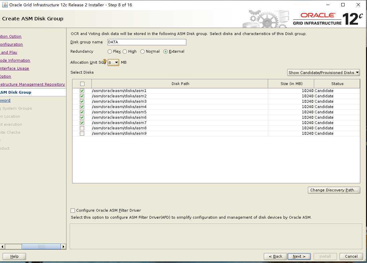Go to the Plug and Play step
367x263 pixels.
point(9,52)
